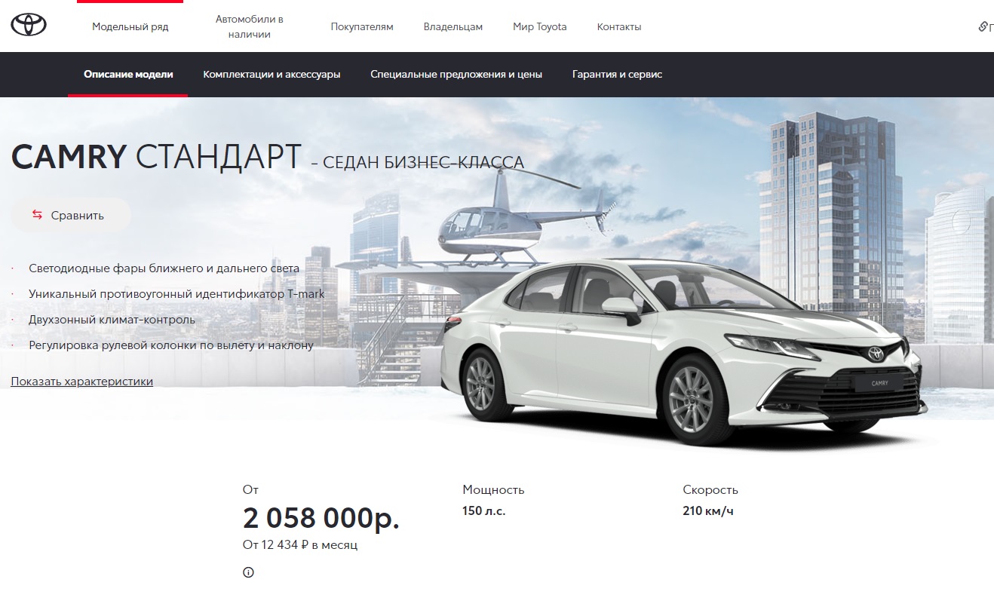Click the Светодиодные фары feature line
This screenshot has width=994, height=607.
(x=164, y=268)
